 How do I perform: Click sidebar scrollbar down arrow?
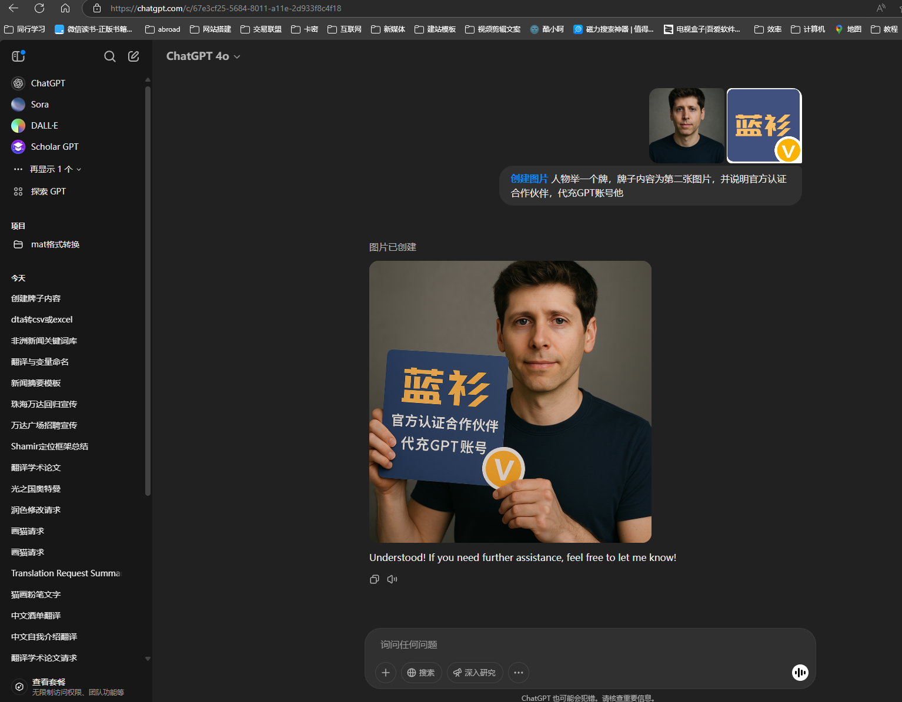[x=148, y=659]
